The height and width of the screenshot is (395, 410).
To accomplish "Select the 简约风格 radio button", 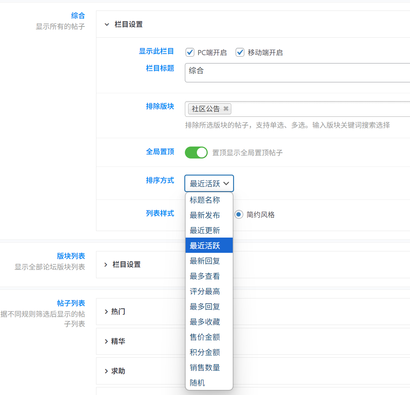I will [x=239, y=214].
